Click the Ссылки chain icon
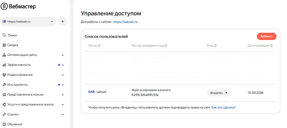Image resolution: width=287 pixels, height=128 pixels. pos(4,114)
